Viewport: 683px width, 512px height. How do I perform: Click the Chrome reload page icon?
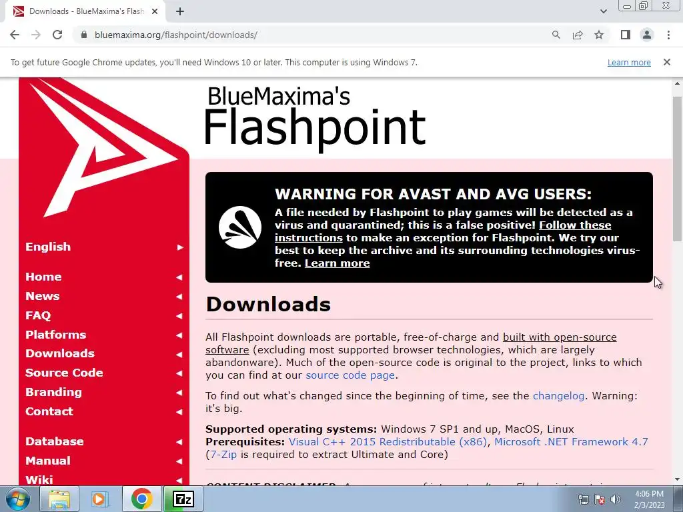57,35
